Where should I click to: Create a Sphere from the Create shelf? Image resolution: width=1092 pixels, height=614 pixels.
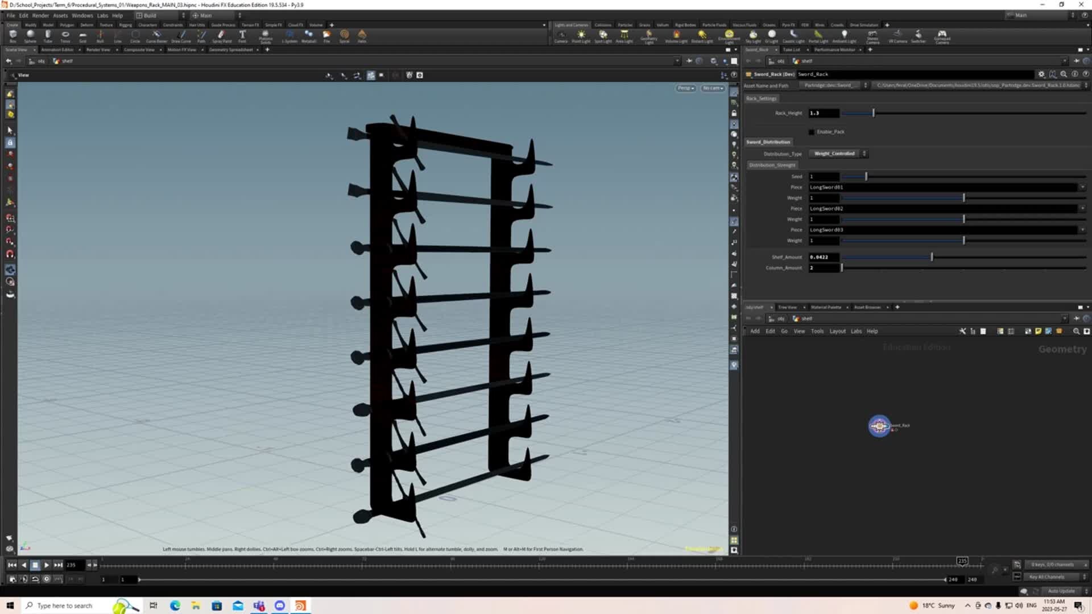(30, 36)
